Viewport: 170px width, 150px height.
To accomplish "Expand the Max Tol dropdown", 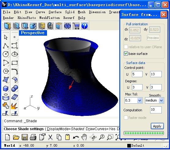I will (139, 100).
